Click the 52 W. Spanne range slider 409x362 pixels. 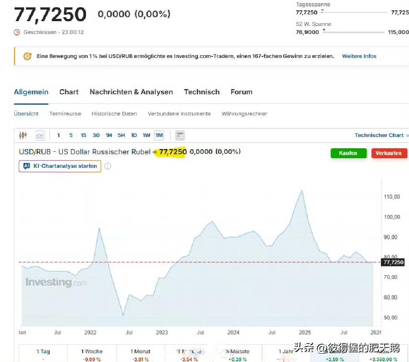pyautogui.click(x=353, y=32)
